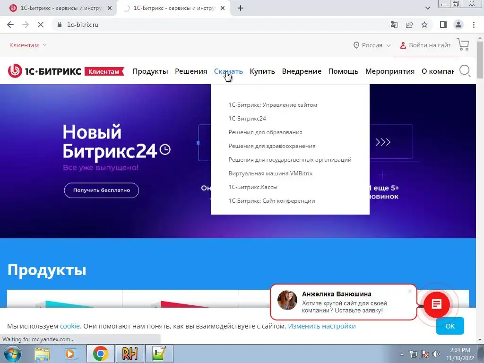The height and width of the screenshot is (363, 484).
Task: Open the Помощь menu
Action: [343, 71]
